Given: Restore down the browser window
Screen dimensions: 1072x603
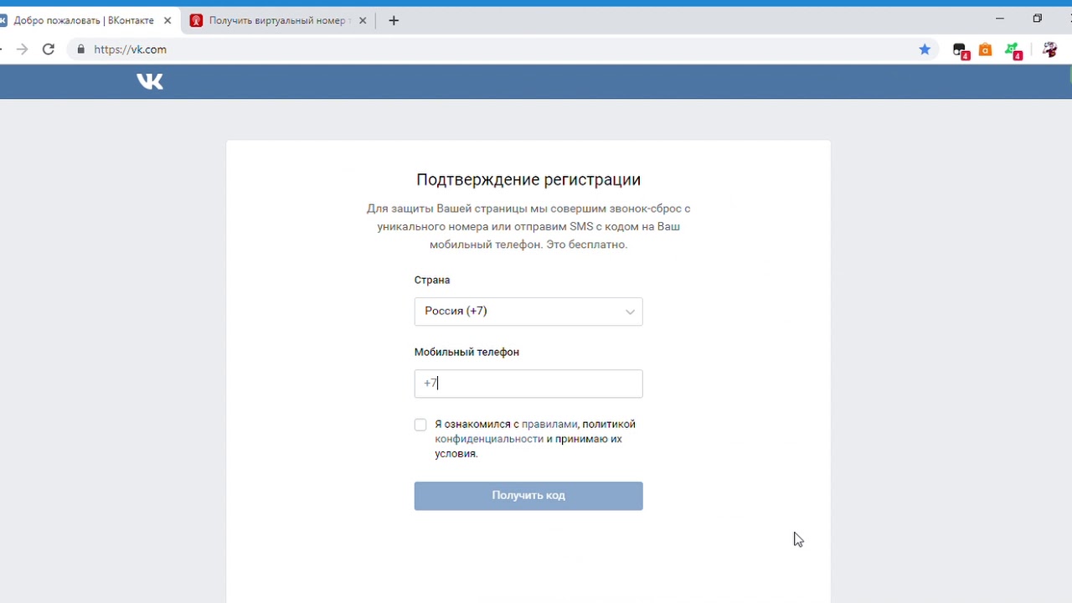Looking at the screenshot, I should pyautogui.click(x=1038, y=18).
